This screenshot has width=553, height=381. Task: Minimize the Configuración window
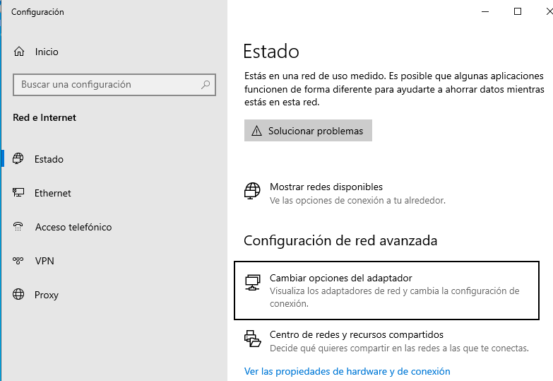click(x=485, y=11)
